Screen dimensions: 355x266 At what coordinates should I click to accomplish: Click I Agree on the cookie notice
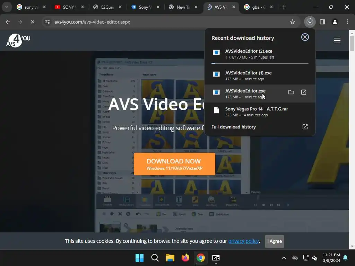(275, 241)
